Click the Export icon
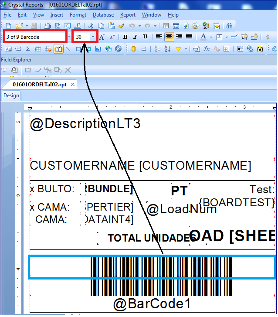 (x=78, y=26)
